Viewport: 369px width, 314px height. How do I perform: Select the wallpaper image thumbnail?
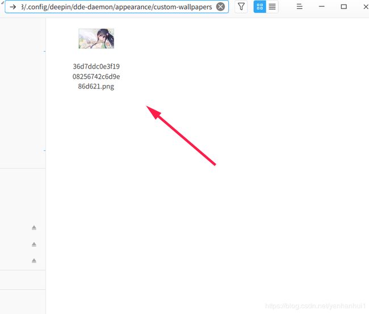tap(97, 39)
